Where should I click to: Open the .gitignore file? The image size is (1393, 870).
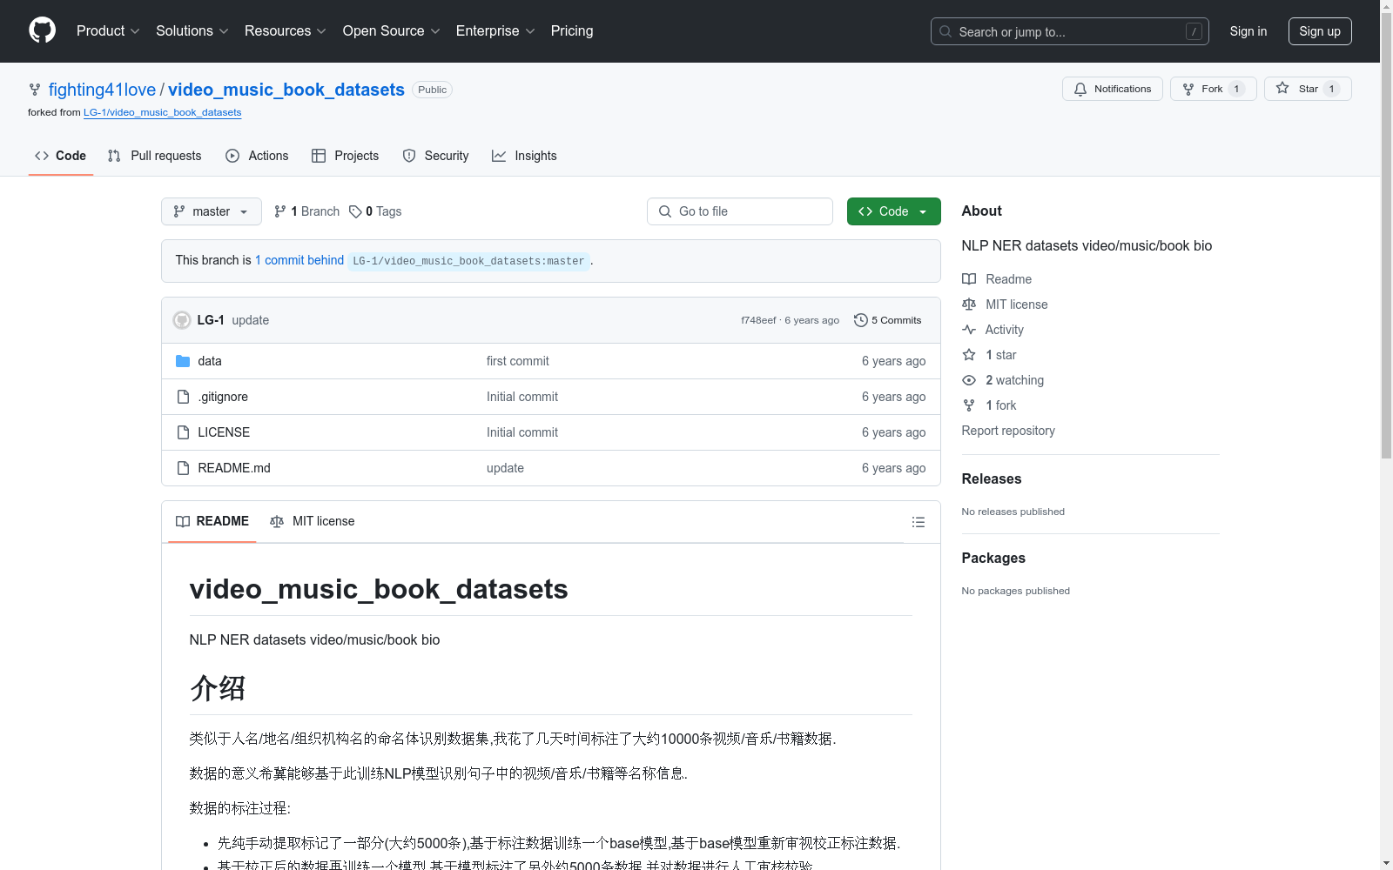pos(223,397)
